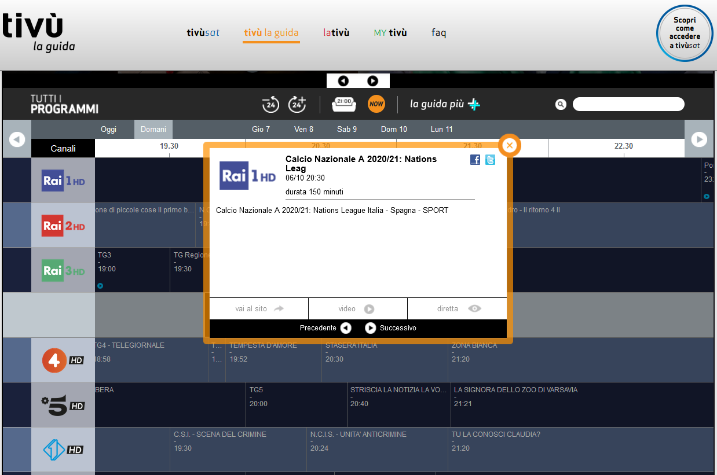Image resolution: width=717 pixels, height=475 pixels.
Task: Focus the program search field
Action: 628,104
